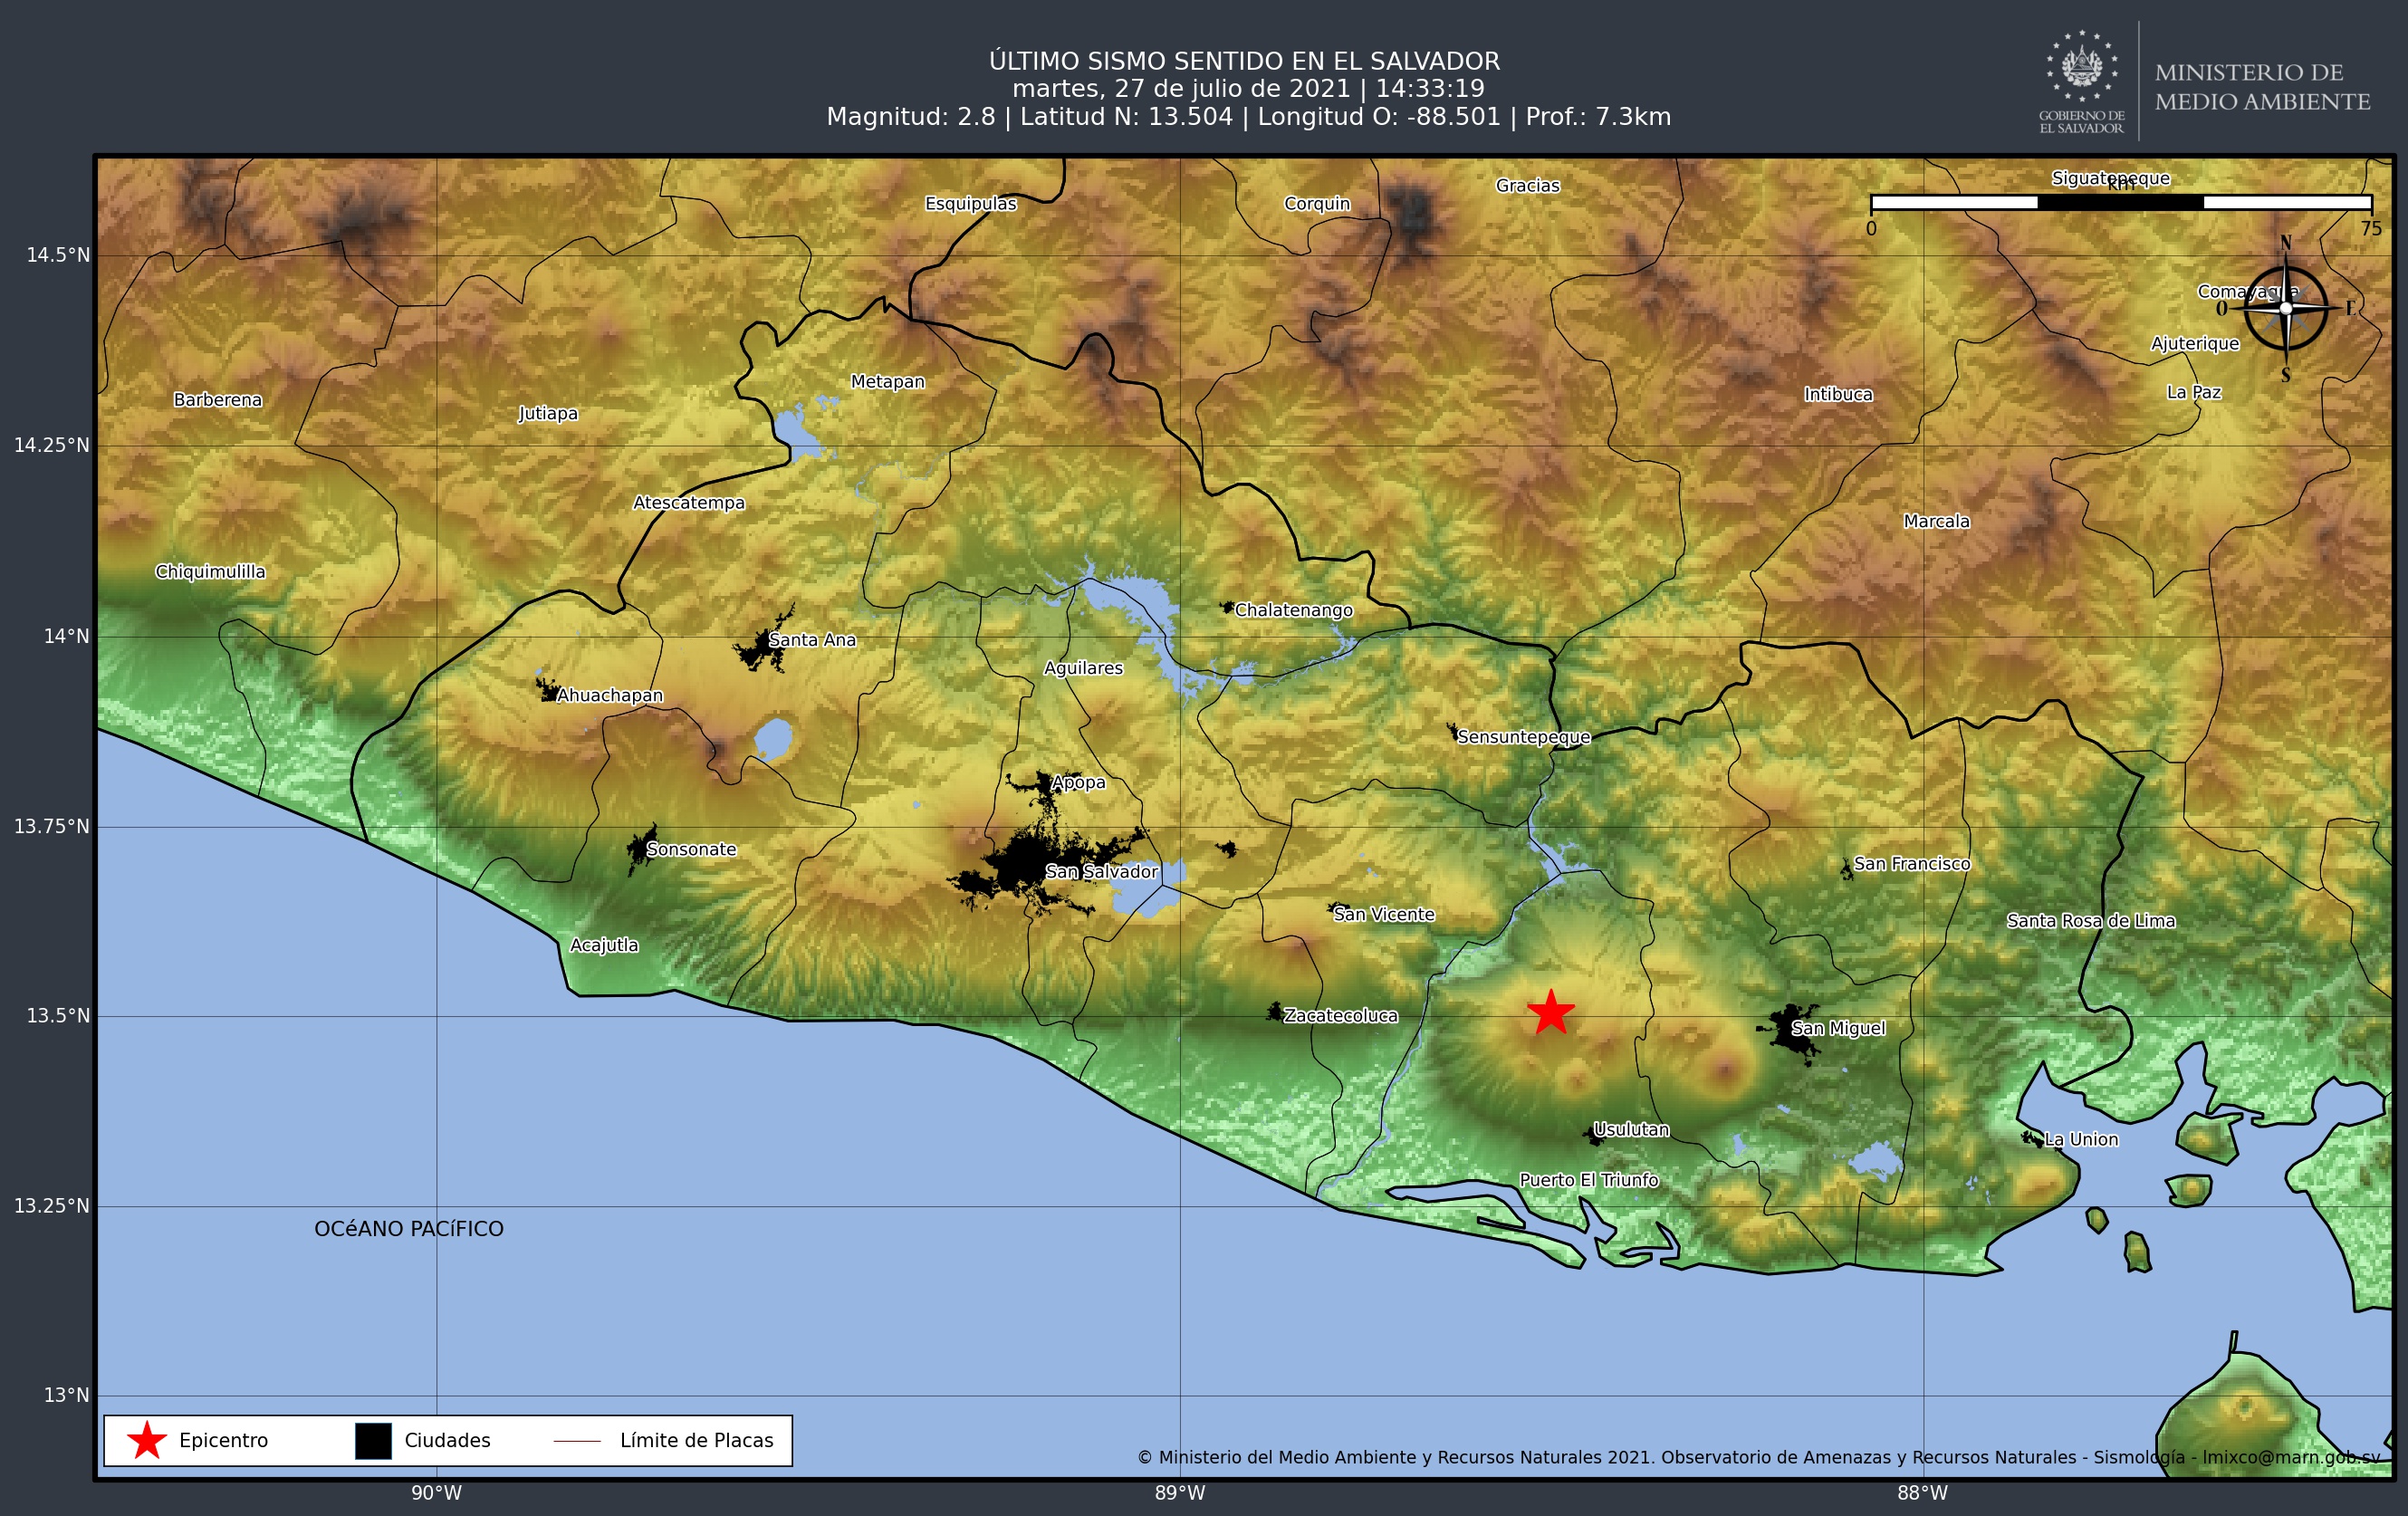Click the Chalatenango city label
The width and height of the screenshot is (2408, 1516).
1293,610
